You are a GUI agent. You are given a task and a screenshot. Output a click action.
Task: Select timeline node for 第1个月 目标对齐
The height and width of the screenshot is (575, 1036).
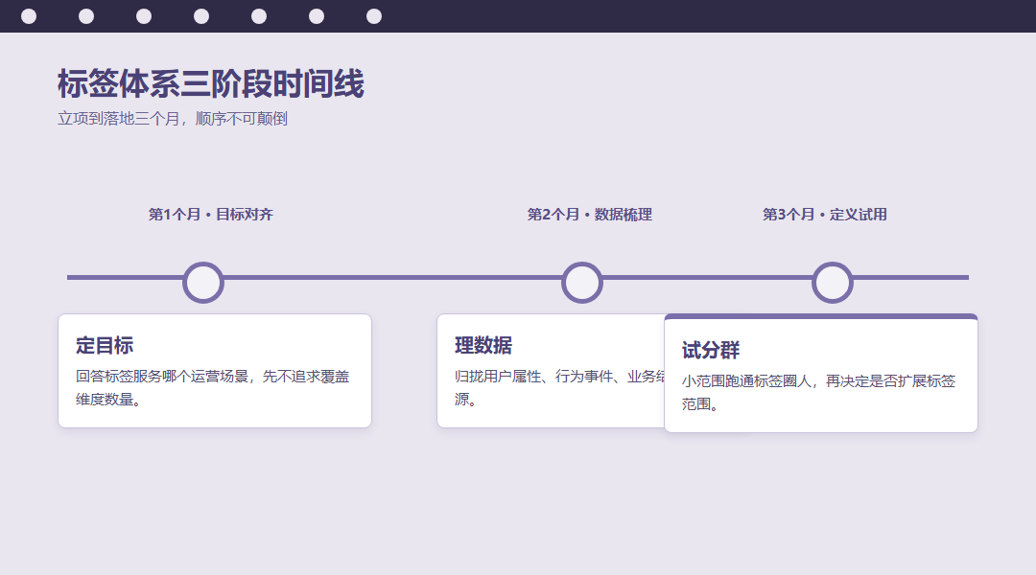coord(203,283)
